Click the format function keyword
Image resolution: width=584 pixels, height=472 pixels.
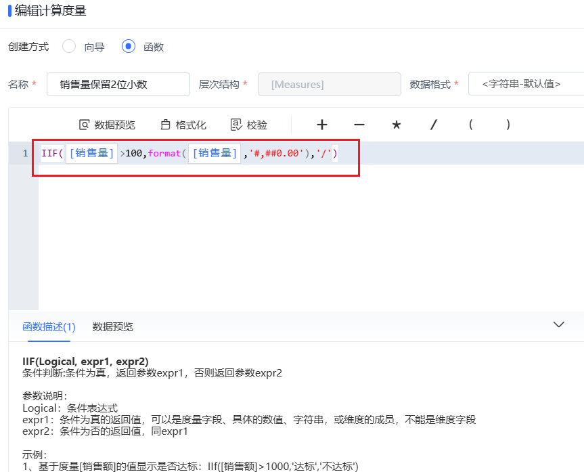(164, 153)
